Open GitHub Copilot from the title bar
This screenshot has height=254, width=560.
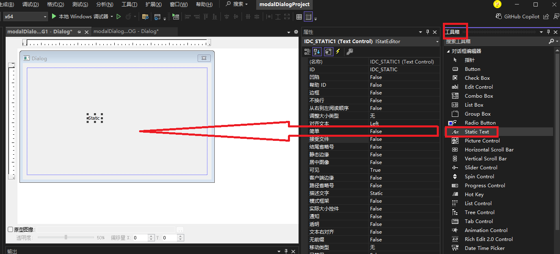click(522, 17)
